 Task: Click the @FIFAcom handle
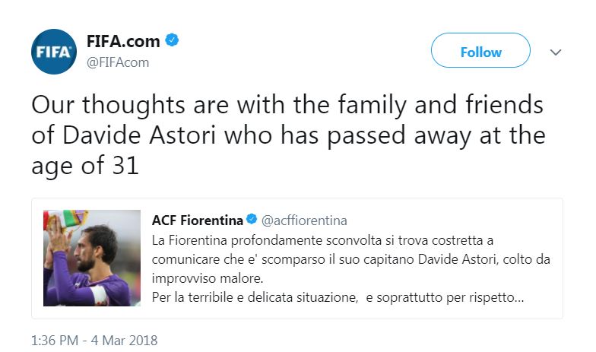pos(118,62)
